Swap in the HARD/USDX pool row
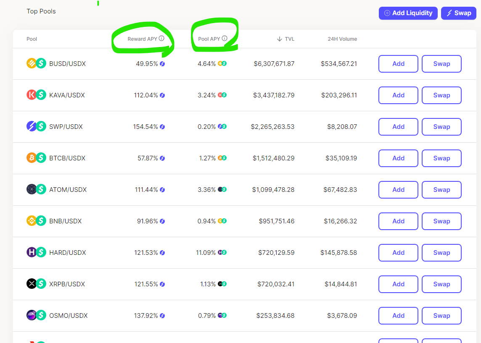Image resolution: width=481 pixels, height=343 pixels. tap(441, 253)
